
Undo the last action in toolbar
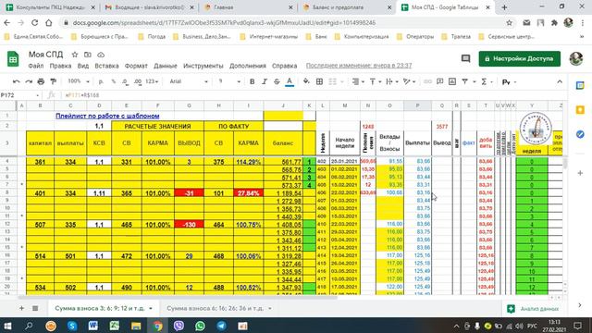[x=16, y=81]
